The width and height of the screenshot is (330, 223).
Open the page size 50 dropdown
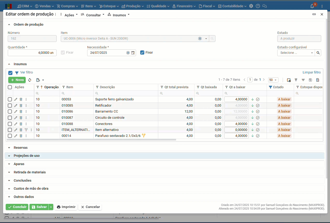[273, 80]
